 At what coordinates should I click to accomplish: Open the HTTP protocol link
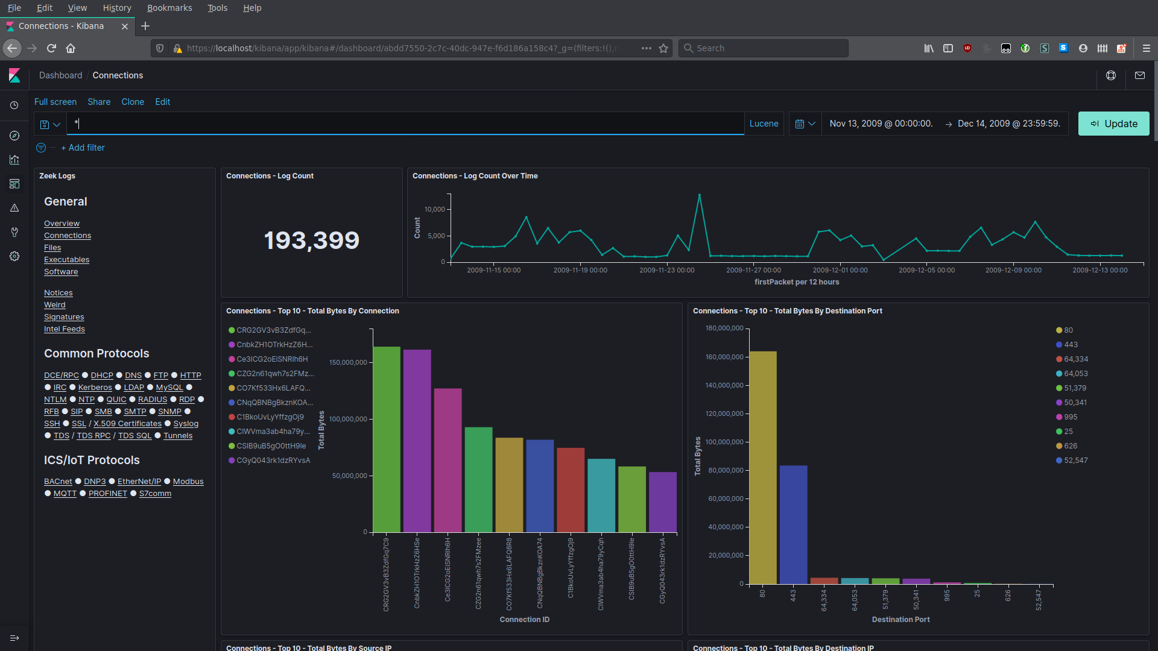[x=189, y=375]
